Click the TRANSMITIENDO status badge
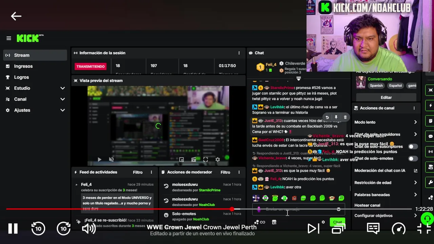This screenshot has width=434, height=244. point(91,66)
